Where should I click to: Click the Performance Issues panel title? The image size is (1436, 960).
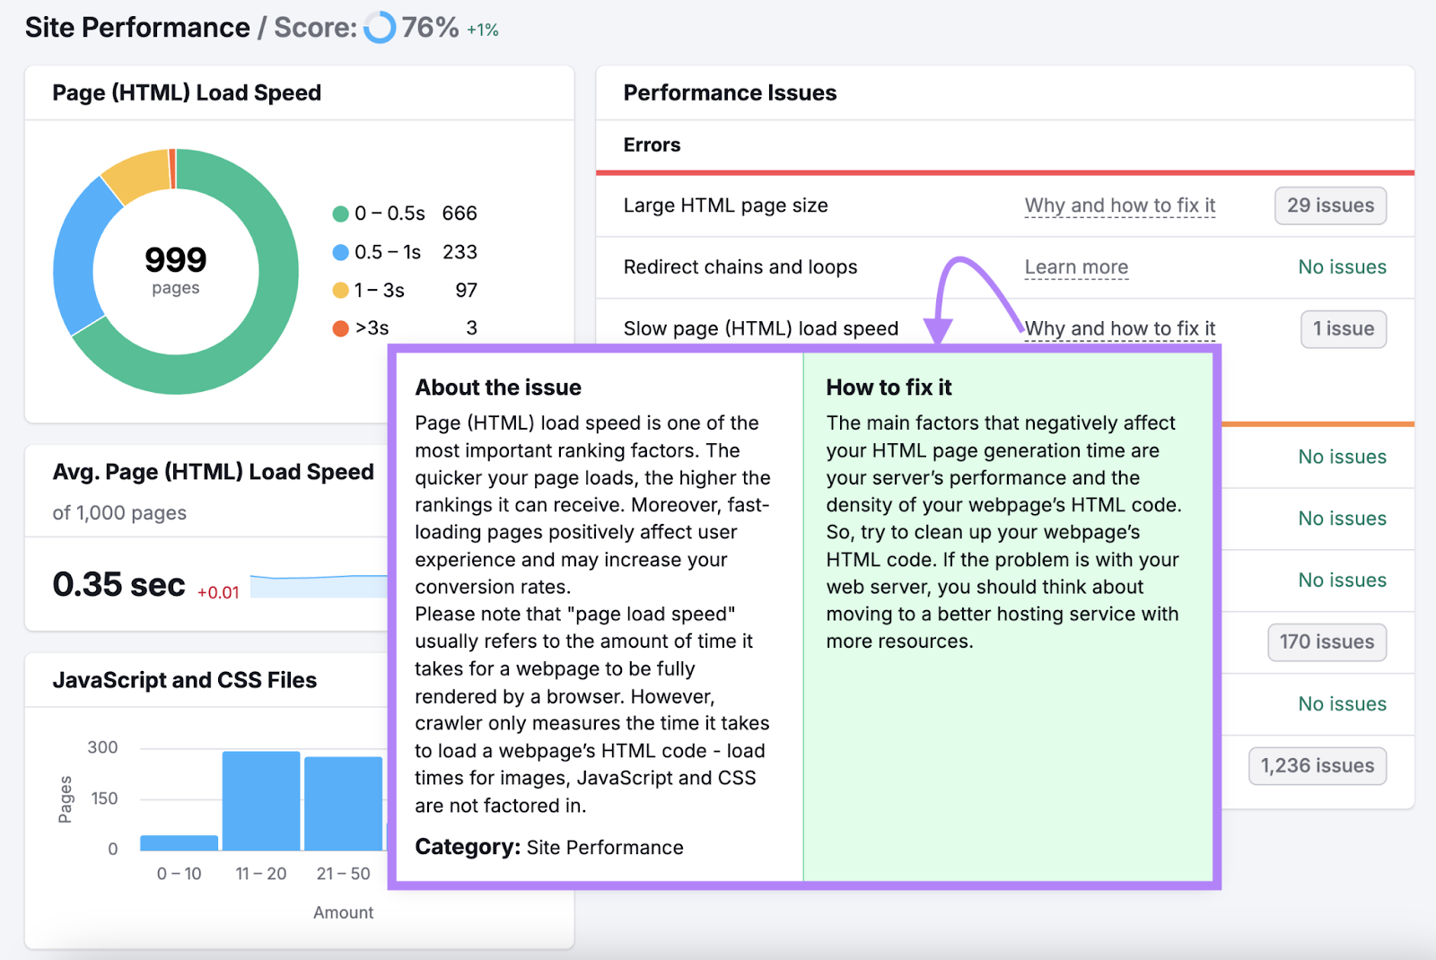click(730, 92)
